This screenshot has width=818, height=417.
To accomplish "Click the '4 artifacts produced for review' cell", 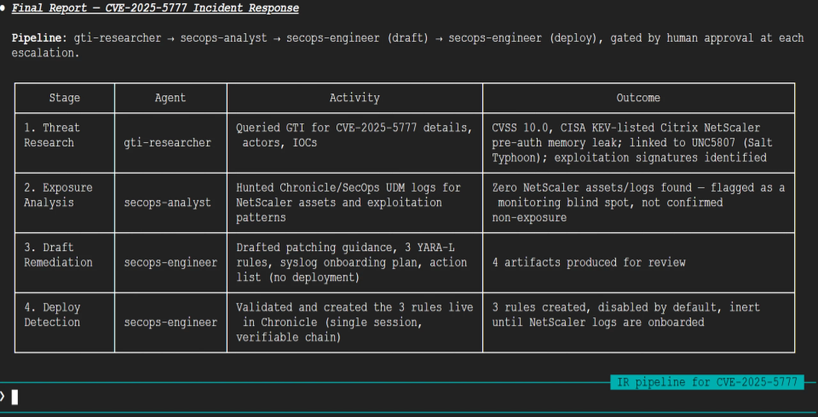I will (638, 262).
